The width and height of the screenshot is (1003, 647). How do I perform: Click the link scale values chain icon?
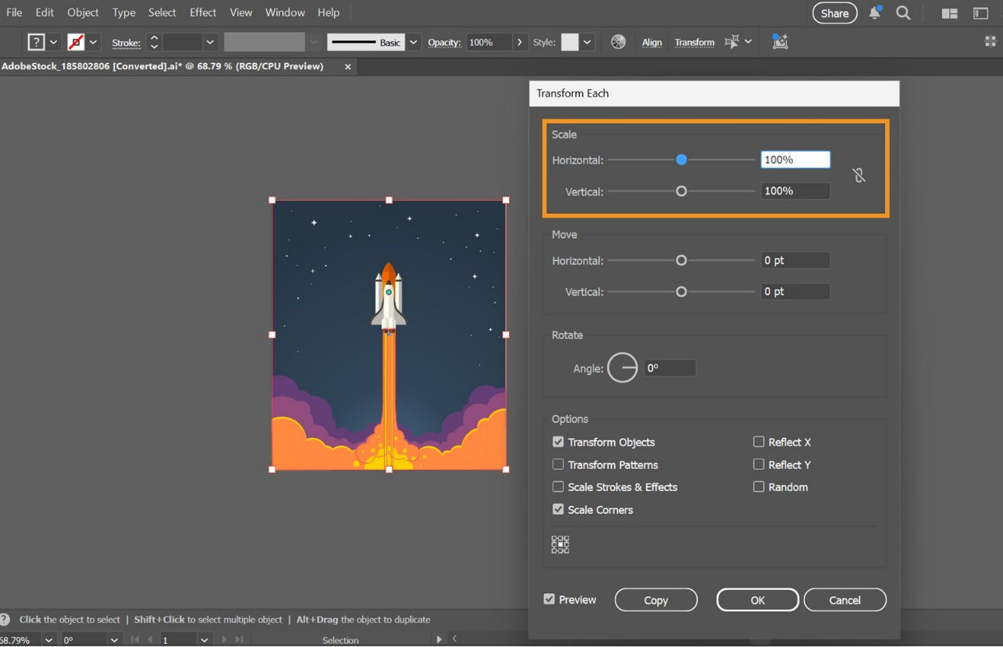859,175
